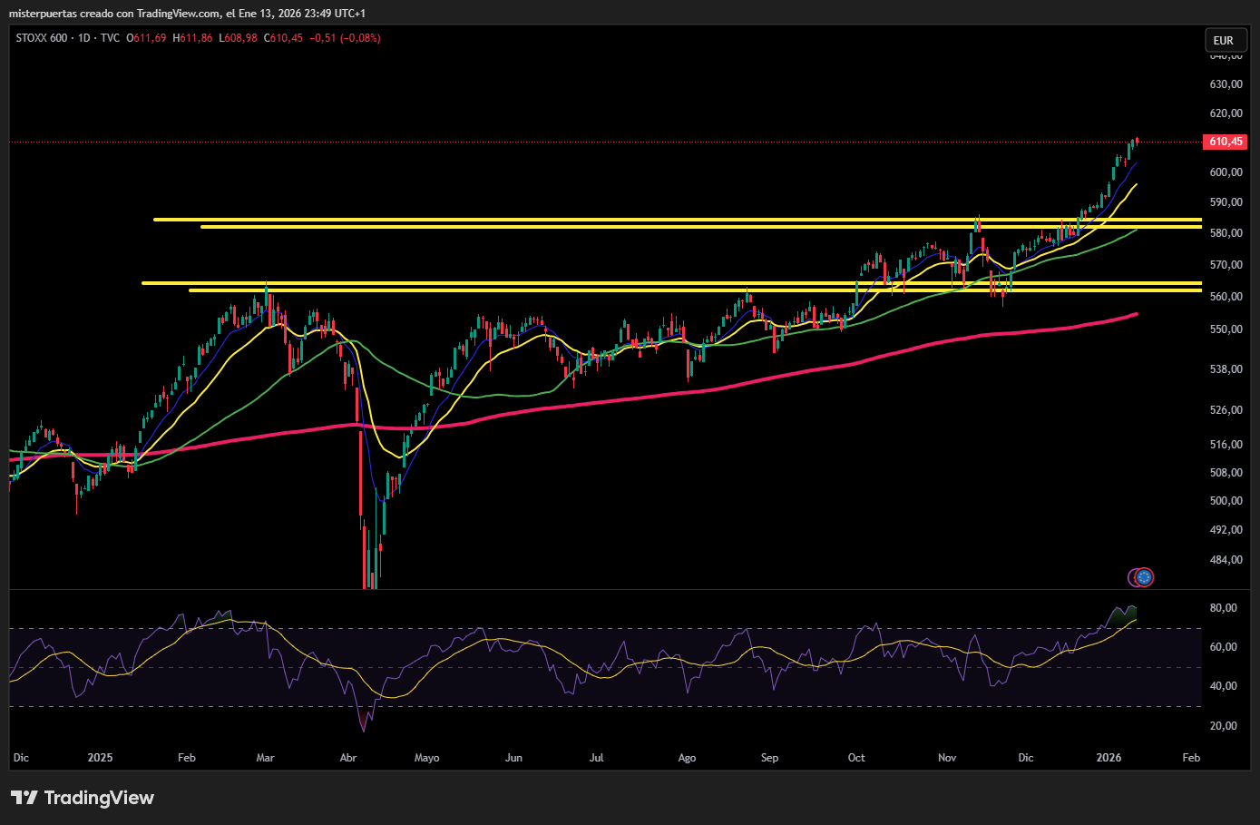Click the 2025 label on the time axis

(100, 758)
